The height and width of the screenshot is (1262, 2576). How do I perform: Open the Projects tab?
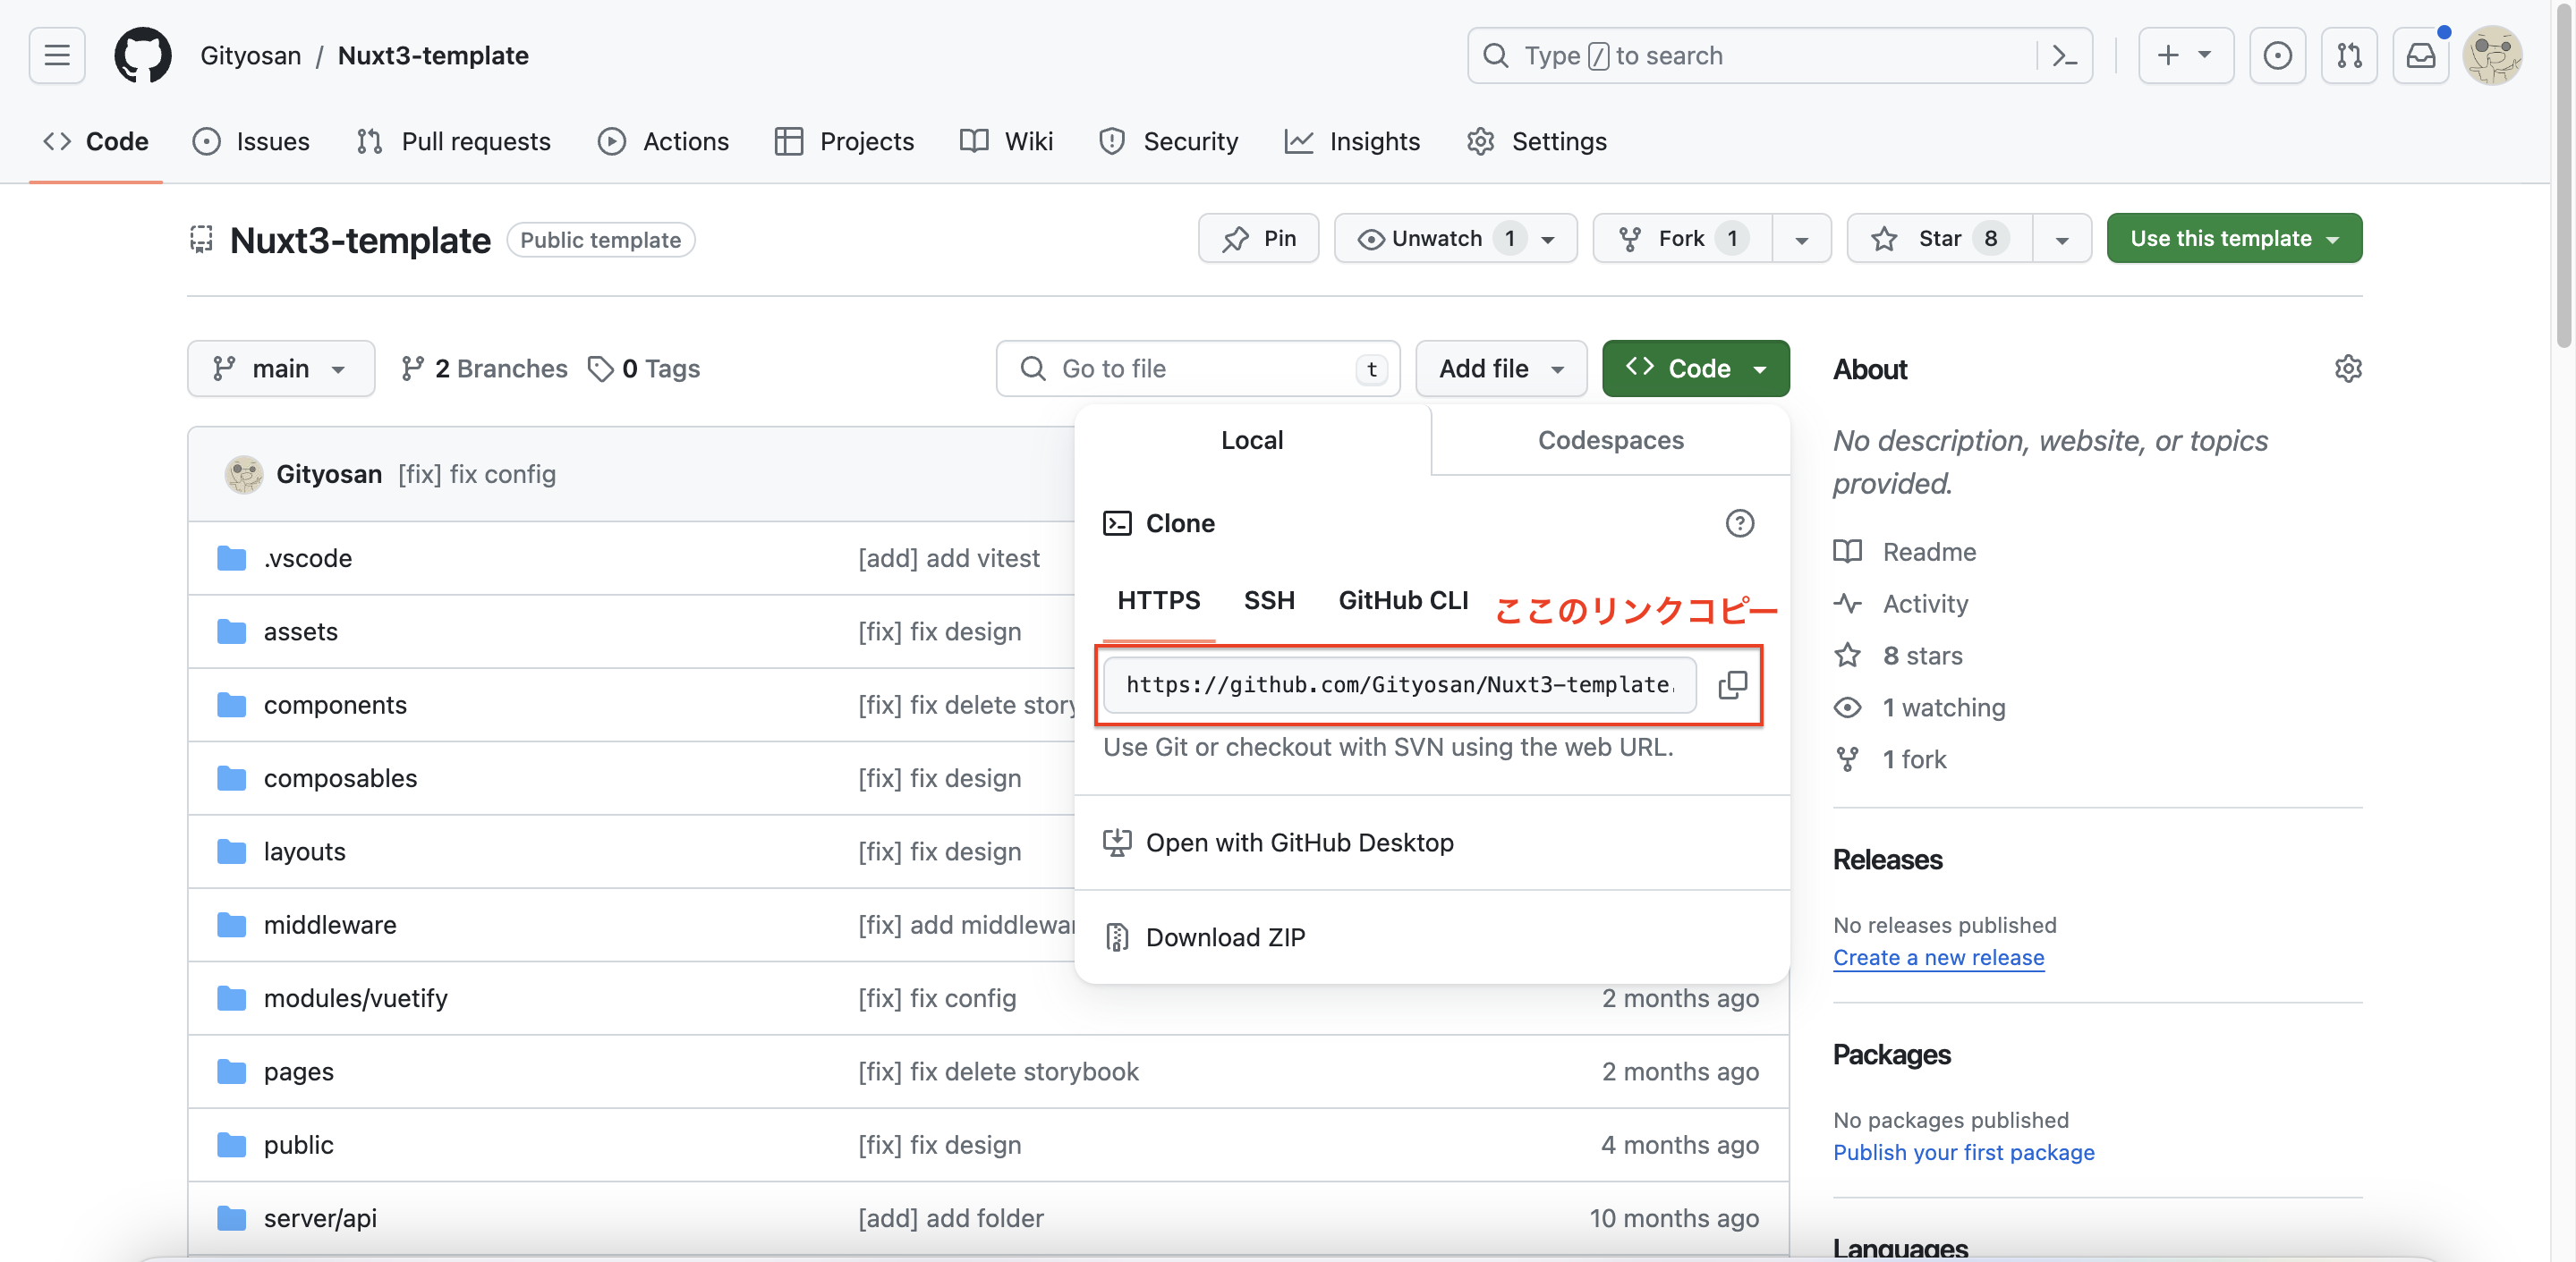pyautogui.click(x=844, y=141)
